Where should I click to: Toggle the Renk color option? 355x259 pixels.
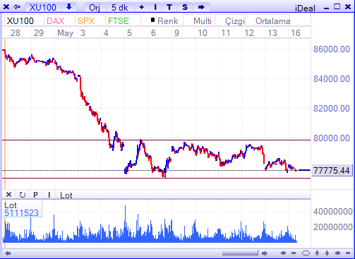click(164, 21)
